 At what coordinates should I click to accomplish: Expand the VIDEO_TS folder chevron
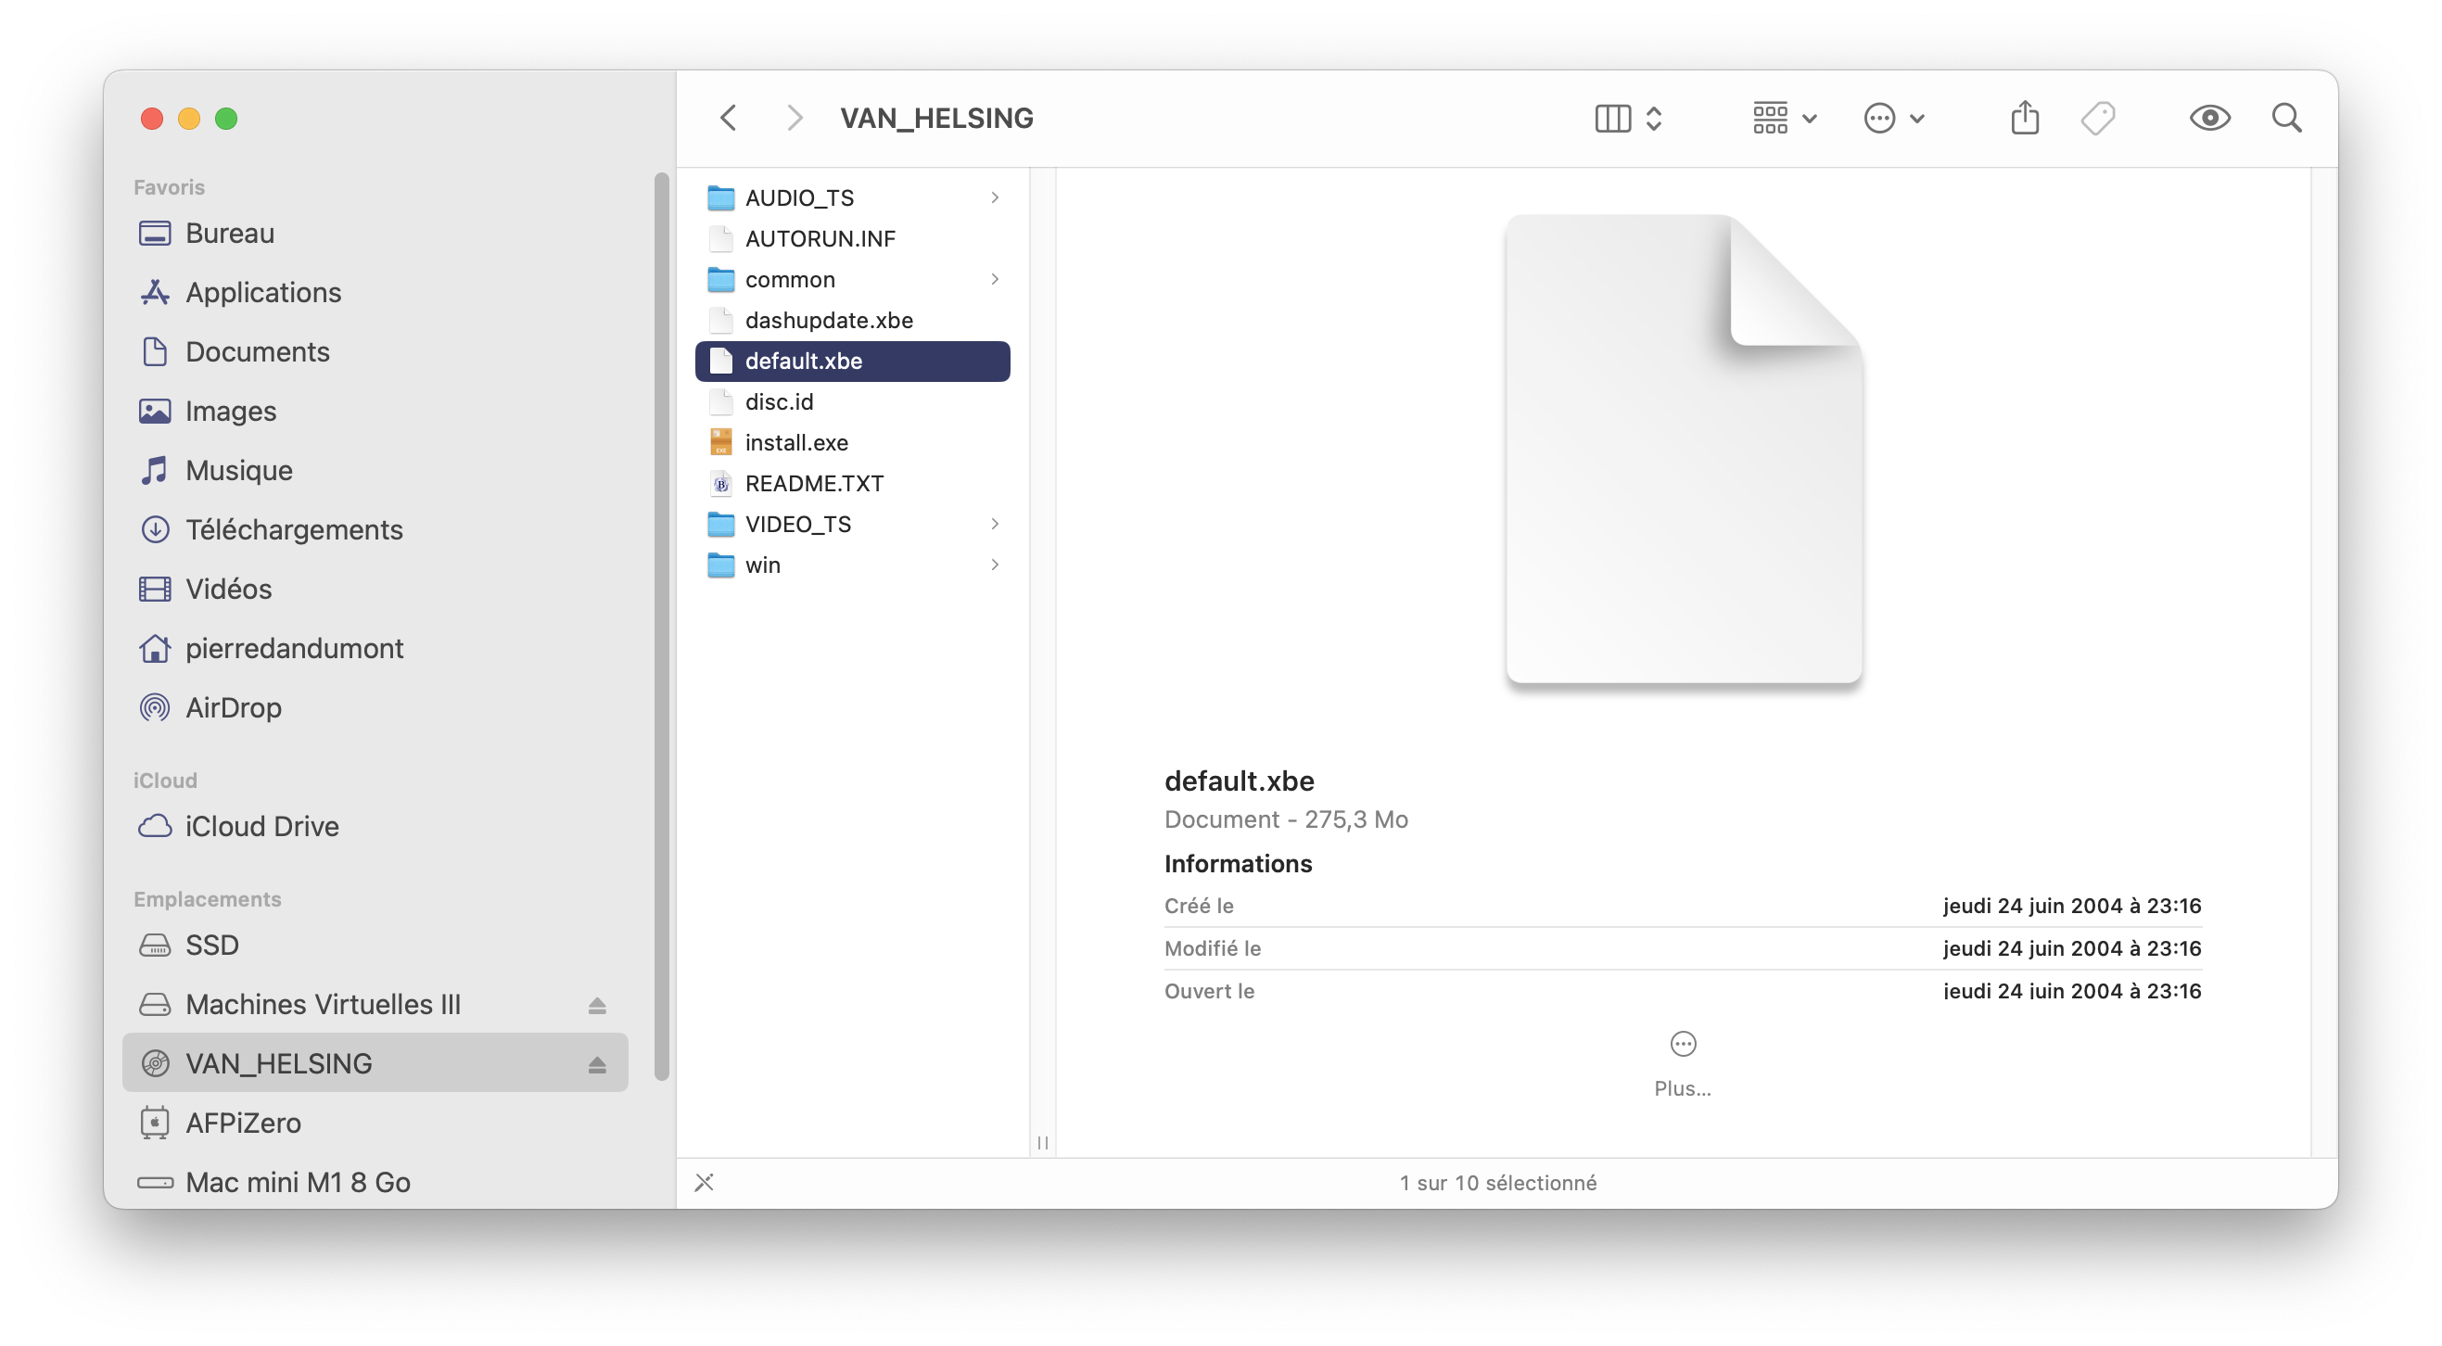tap(995, 524)
